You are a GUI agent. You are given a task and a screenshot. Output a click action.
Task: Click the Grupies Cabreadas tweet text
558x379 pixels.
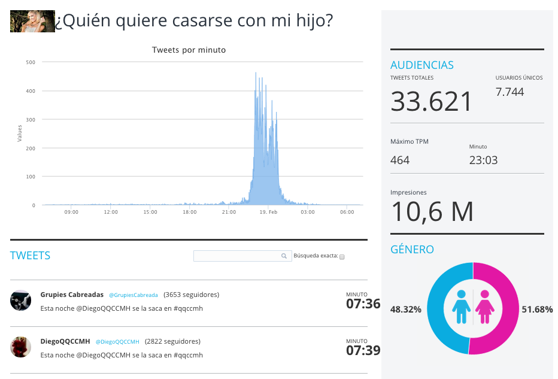[x=122, y=308]
